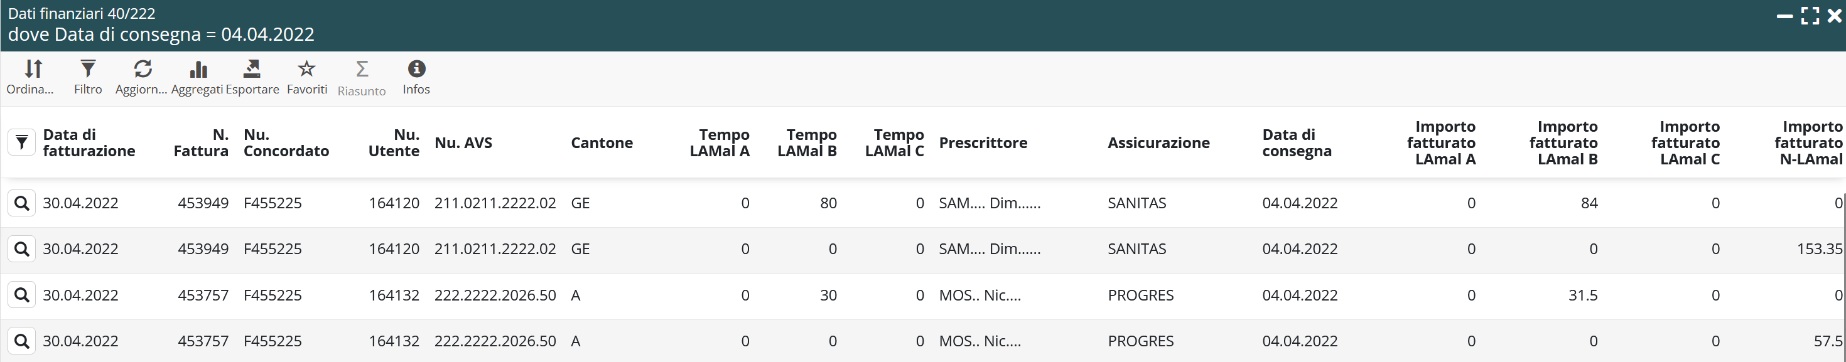This screenshot has width=1846, height=362.
Task: Toggle the column filter funnel button
Action: click(x=21, y=142)
